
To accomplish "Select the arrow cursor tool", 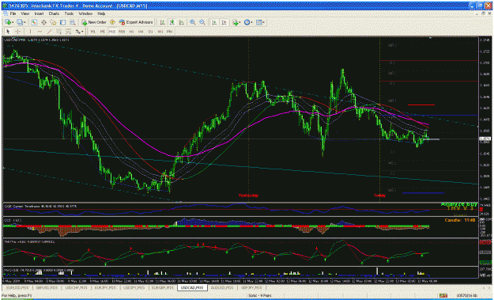I will tap(8, 32).
